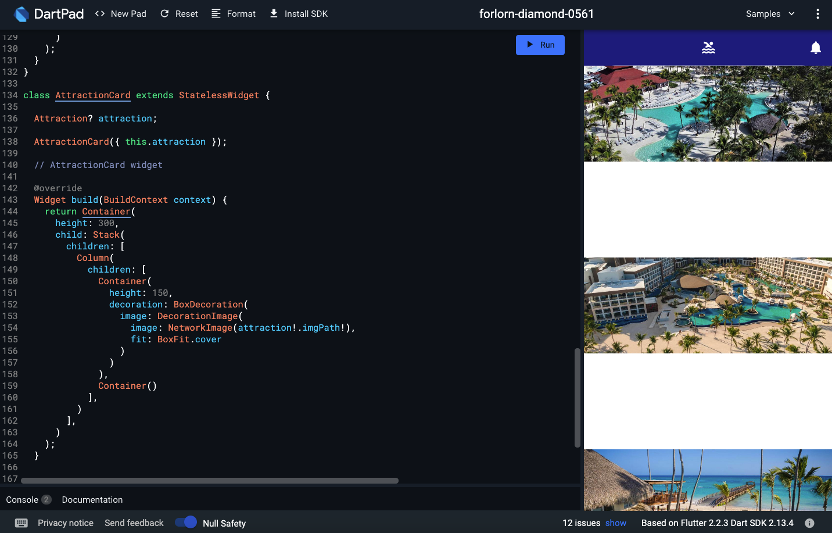832x533 pixels.
Task: Click the Flutter SDK version text
Action: pos(718,523)
